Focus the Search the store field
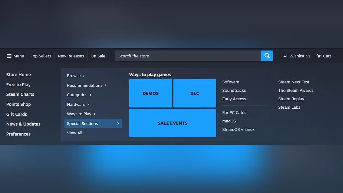343x193 pixels. 188,56
